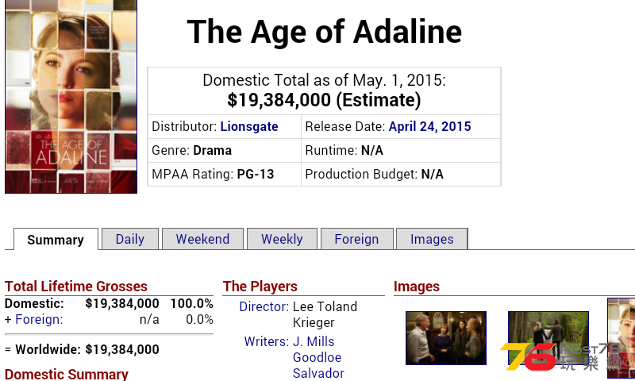Open the partially visible poster thumbnail in Images
Image resolution: width=635 pixels, height=381 pixels.
(622, 338)
